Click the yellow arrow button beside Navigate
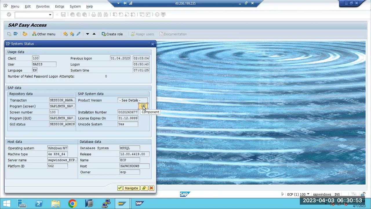This screenshot has height=209, width=371. click(x=144, y=188)
